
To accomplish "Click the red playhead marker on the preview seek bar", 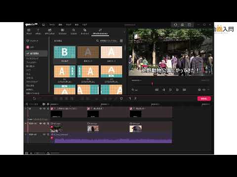I will coord(152,84).
